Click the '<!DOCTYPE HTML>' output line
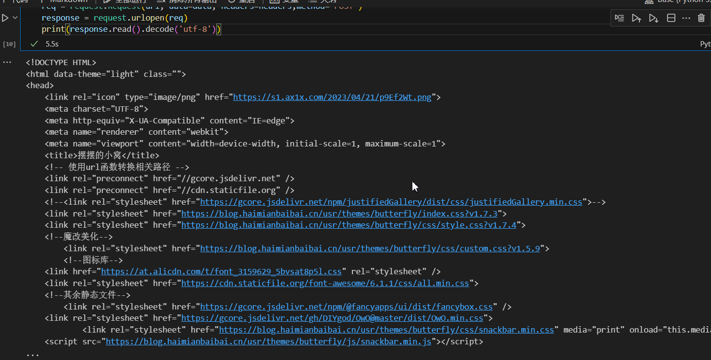Image resolution: width=711 pixels, height=360 pixels. click(x=61, y=63)
